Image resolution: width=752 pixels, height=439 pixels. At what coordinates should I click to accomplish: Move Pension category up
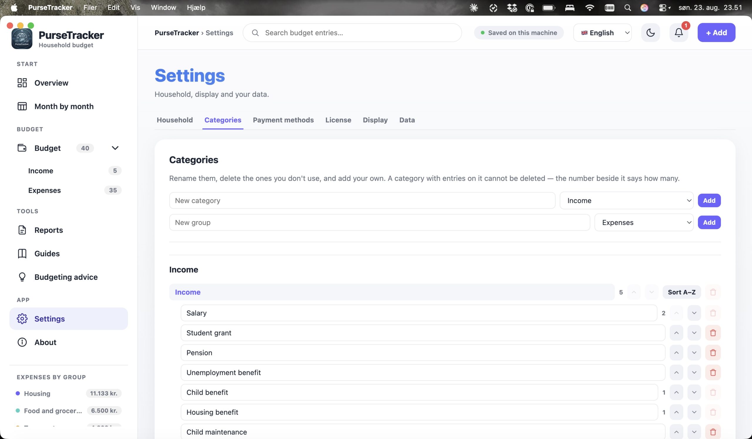[676, 353]
